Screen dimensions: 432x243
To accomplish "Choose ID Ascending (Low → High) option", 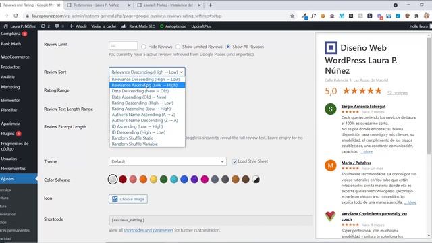I will coord(147,126).
